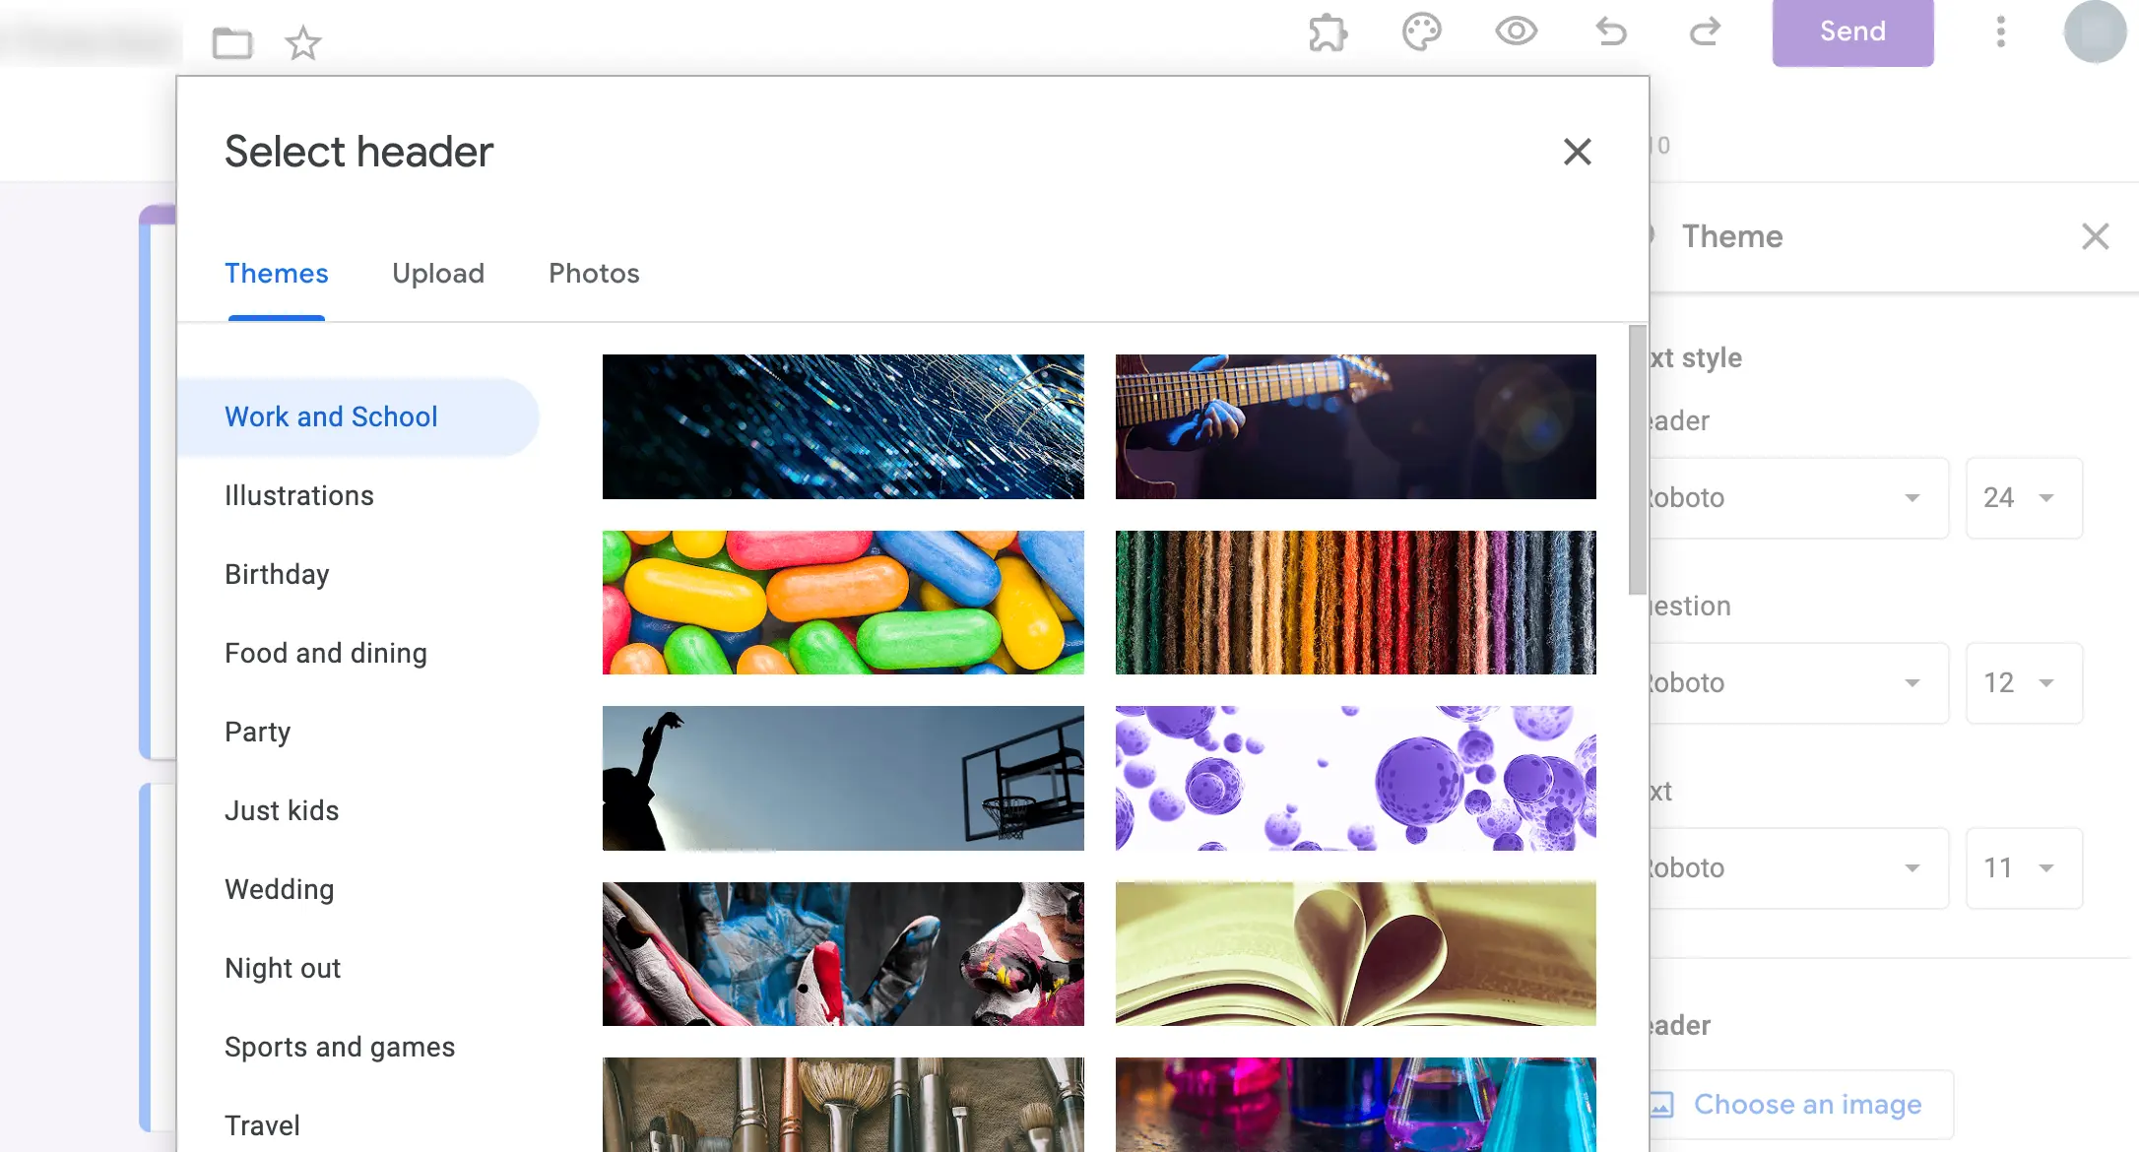Click the three-dot more options icon
The width and height of the screenshot is (2139, 1152).
(2001, 30)
